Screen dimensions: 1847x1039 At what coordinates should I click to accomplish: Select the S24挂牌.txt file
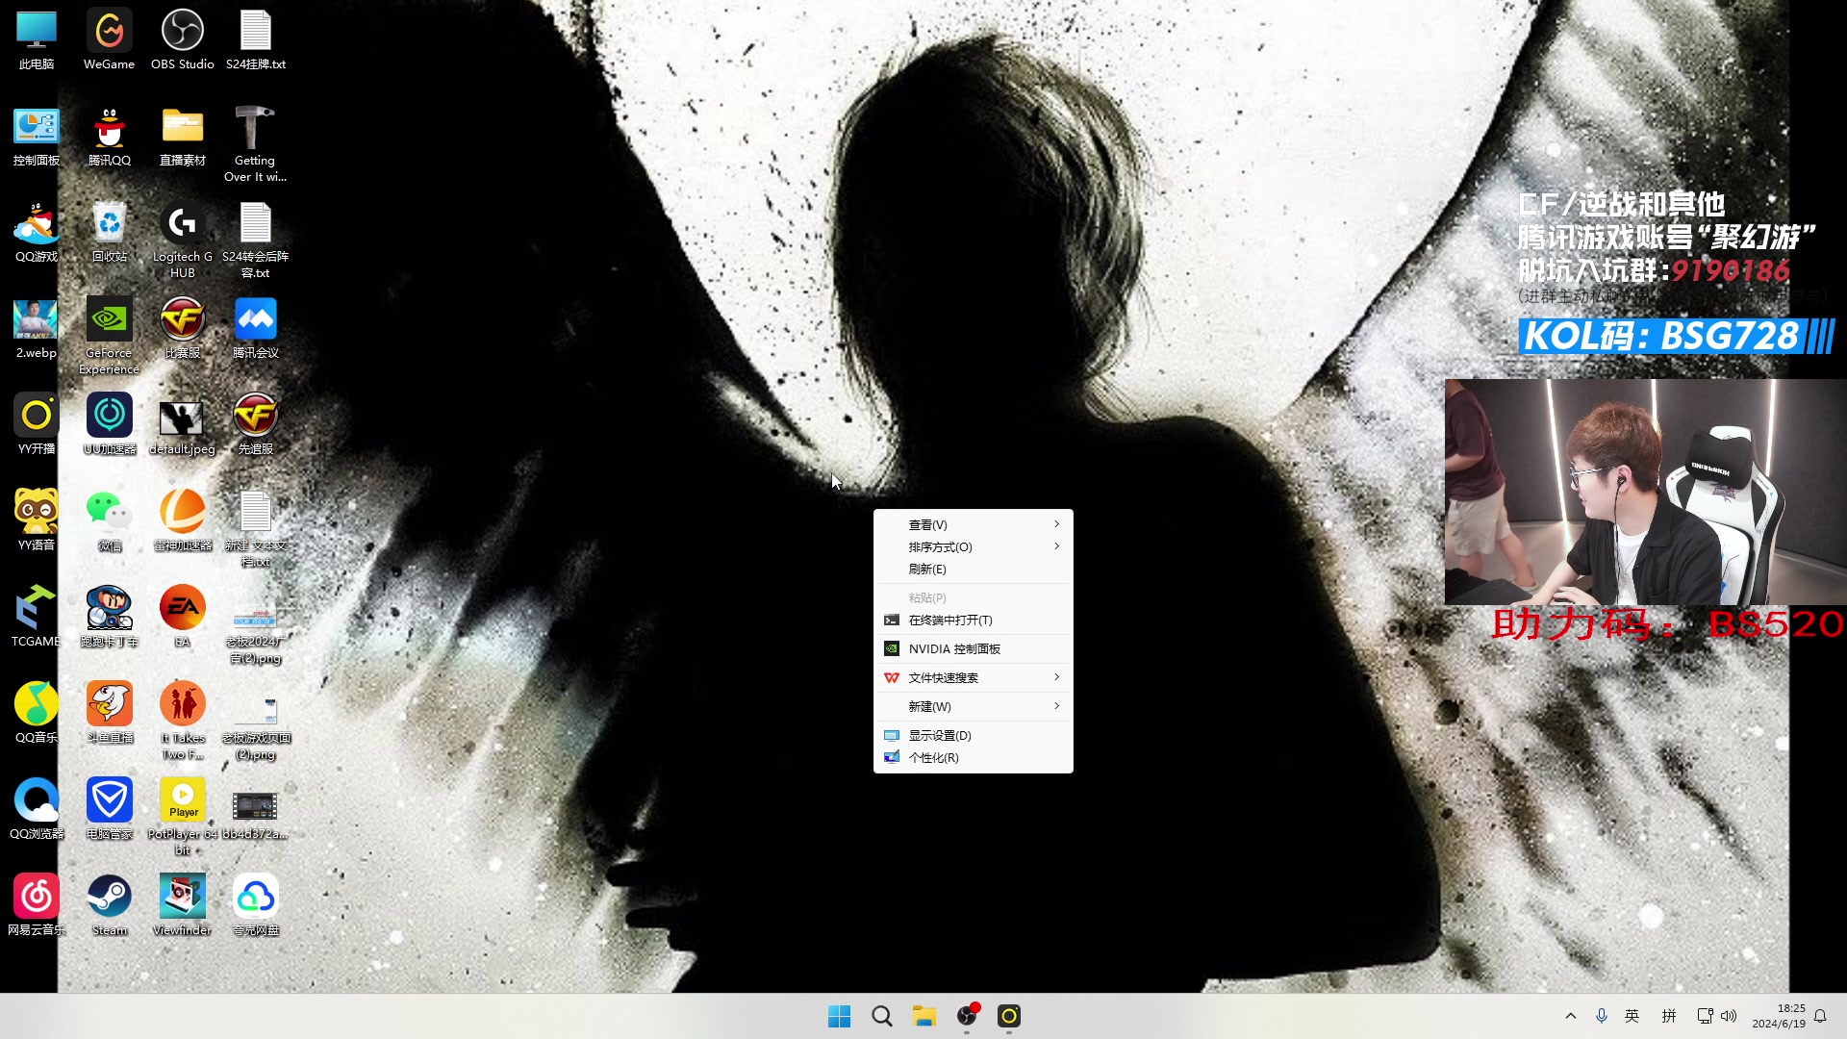[x=255, y=40]
